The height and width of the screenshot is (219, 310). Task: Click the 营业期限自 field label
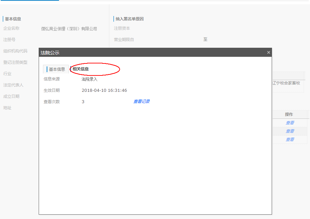[x=124, y=40]
